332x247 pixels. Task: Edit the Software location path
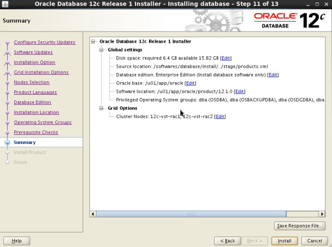(x=240, y=91)
